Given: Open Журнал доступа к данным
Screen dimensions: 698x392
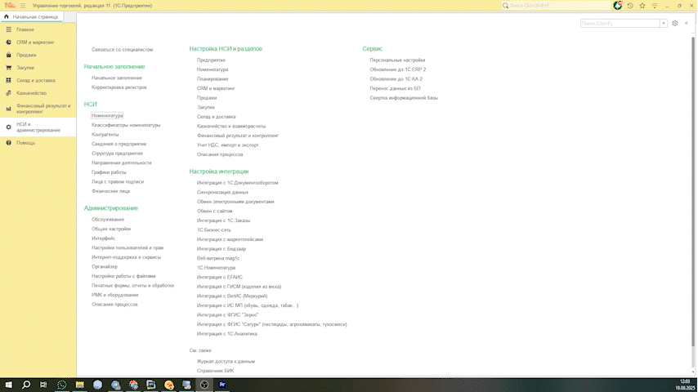Looking at the screenshot, I should [x=226, y=361].
